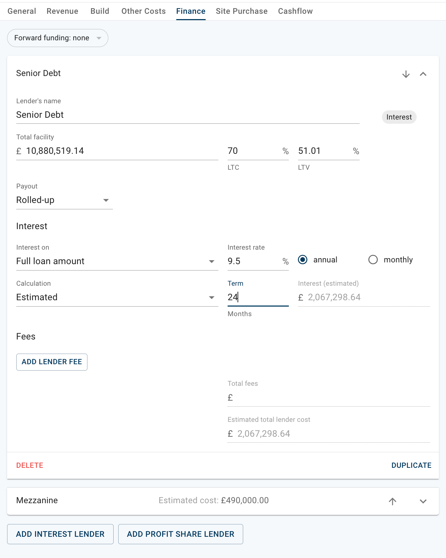Delete the Senior Debt lender

pos(30,465)
